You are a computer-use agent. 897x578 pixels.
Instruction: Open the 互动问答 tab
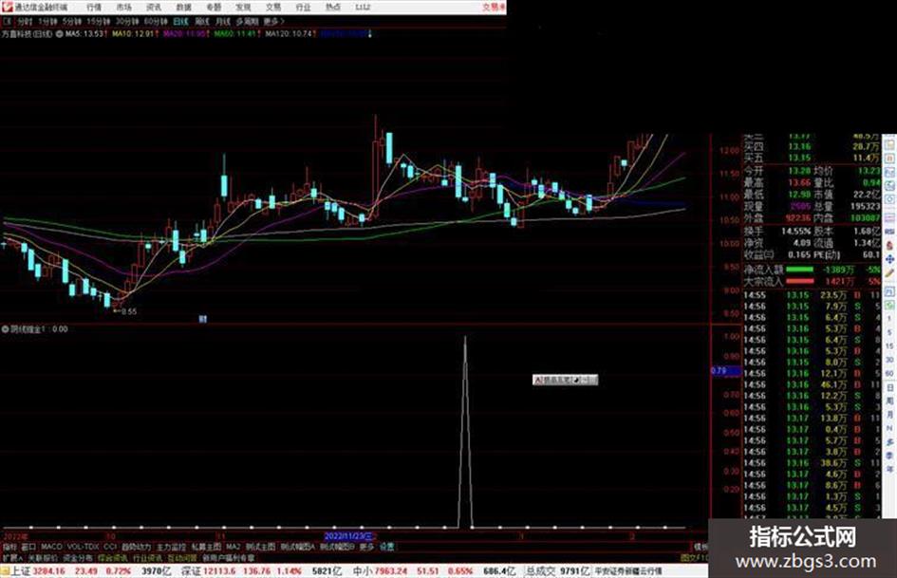pos(182,557)
